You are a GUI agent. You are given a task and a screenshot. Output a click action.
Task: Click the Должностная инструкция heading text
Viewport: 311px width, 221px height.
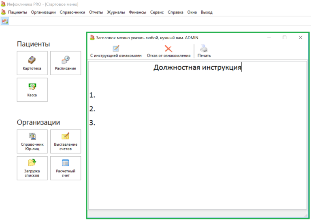197,67
